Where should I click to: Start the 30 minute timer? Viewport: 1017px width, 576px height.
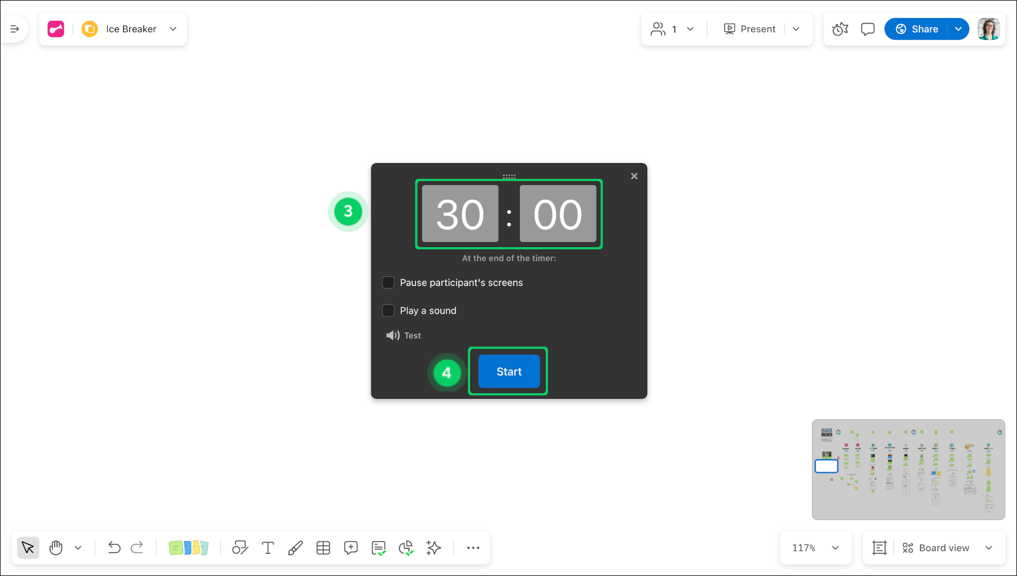(508, 371)
